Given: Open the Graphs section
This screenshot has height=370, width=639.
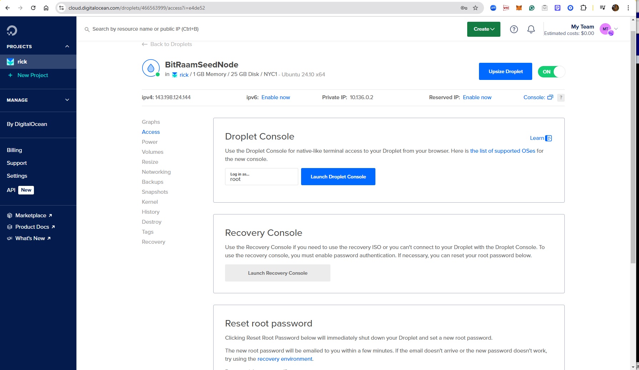Looking at the screenshot, I should point(151,122).
